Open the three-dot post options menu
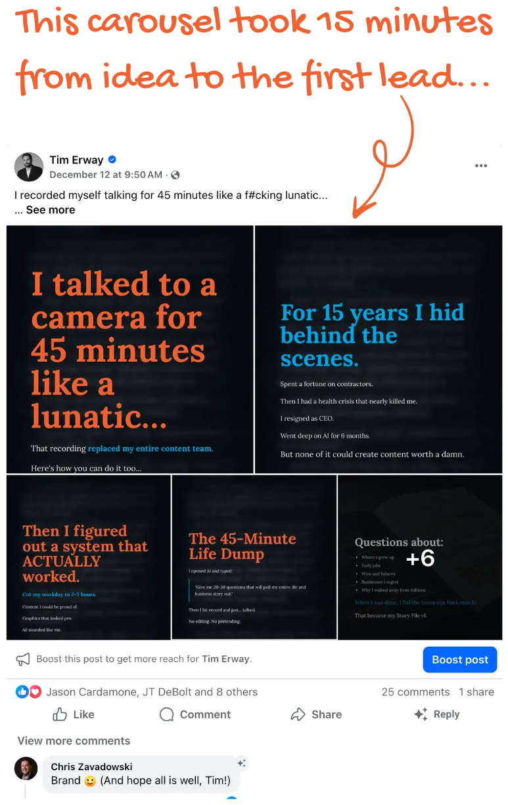Screen dimensions: 508x805 (481, 166)
